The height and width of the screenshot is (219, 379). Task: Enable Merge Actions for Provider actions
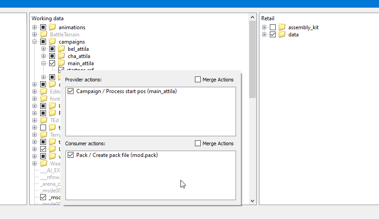pyautogui.click(x=198, y=80)
